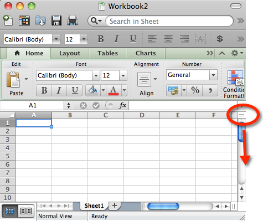The image size is (263, 221).
Task: Toggle Italic in ribbon Font group
Action: tap(59, 90)
